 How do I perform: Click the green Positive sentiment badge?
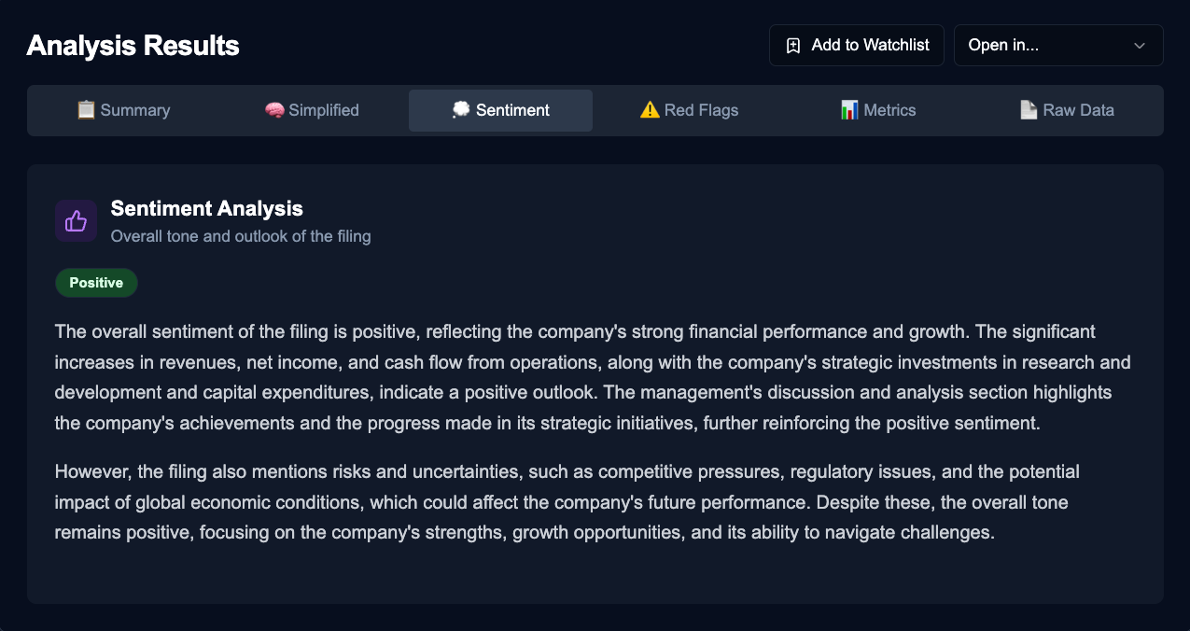point(96,282)
